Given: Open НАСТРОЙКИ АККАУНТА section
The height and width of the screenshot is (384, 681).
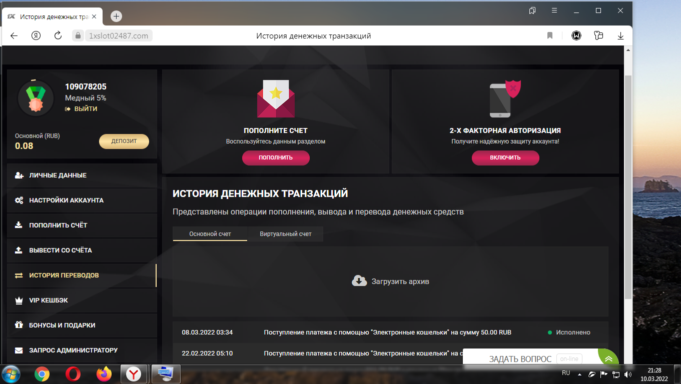Looking at the screenshot, I should click(82, 200).
